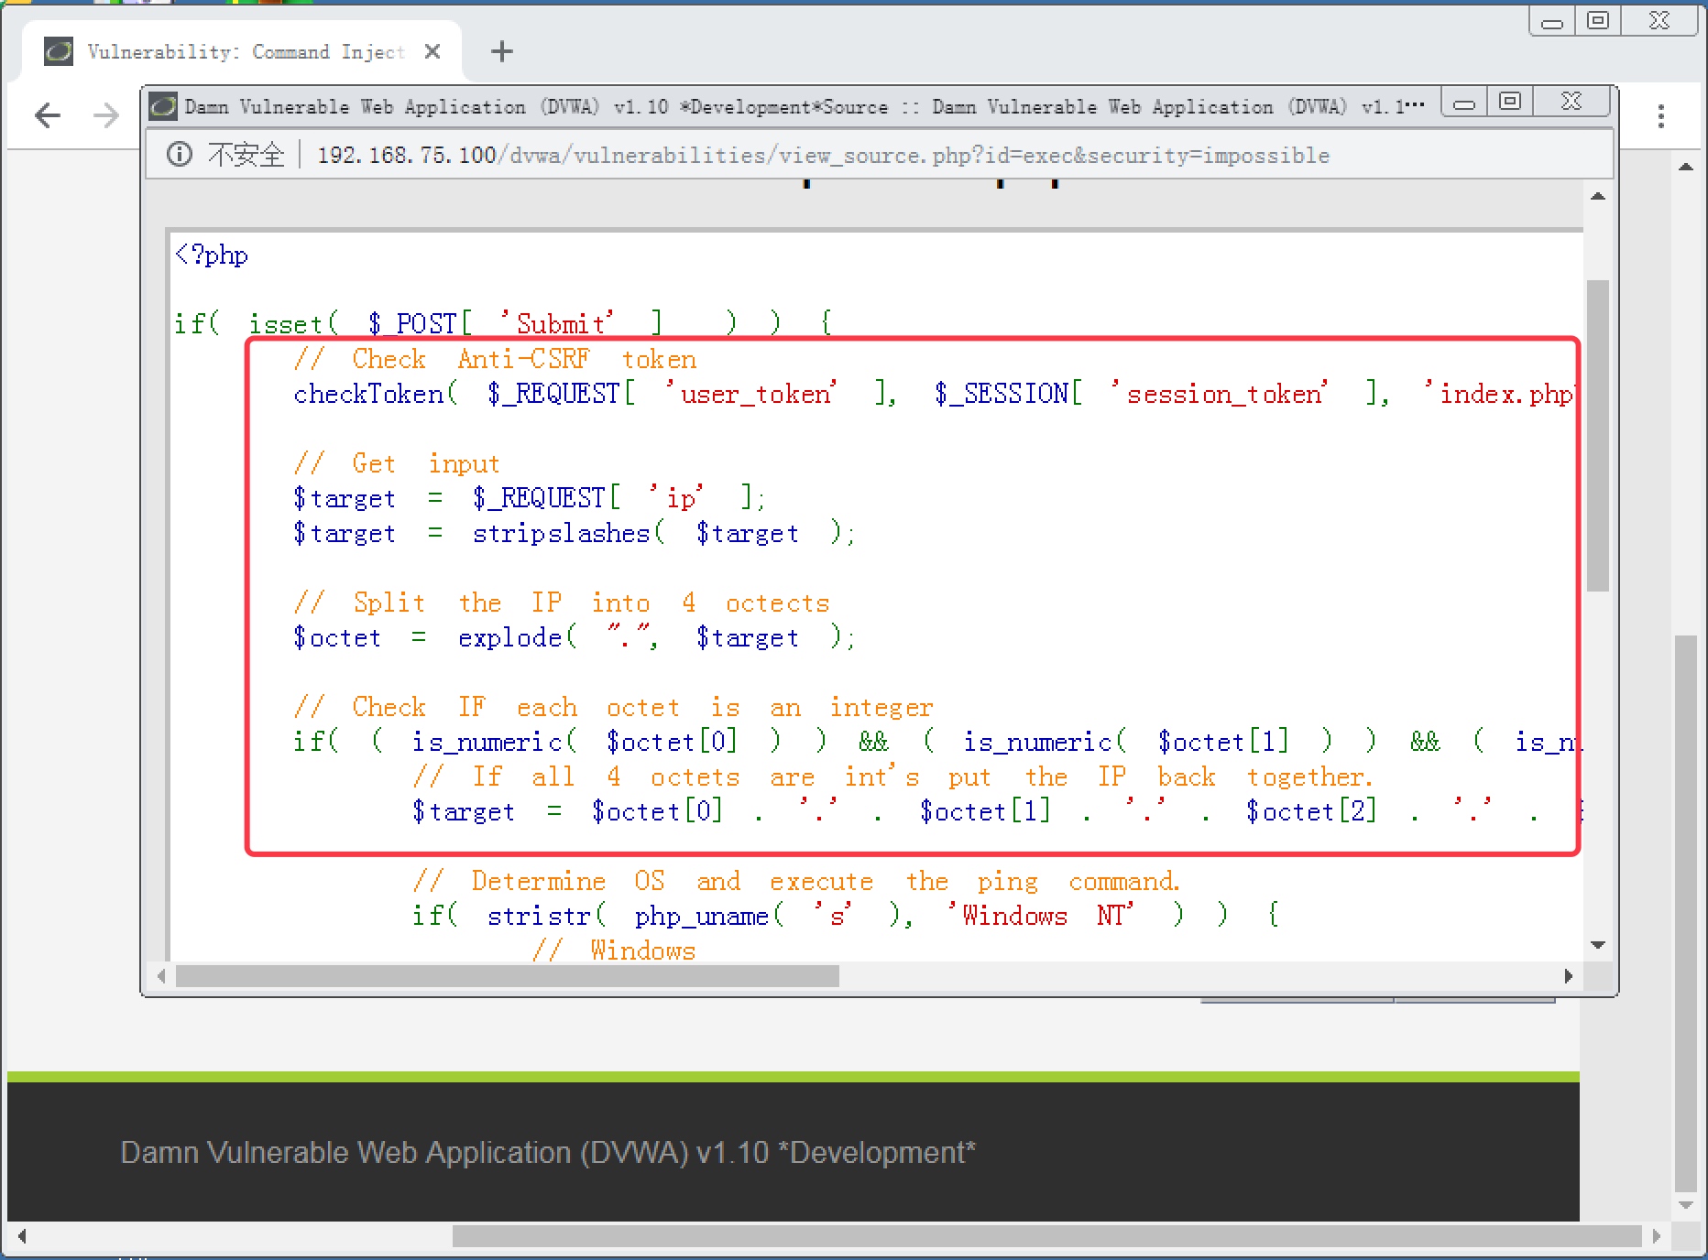Image resolution: width=1708 pixels, height=1260 pixels.
Task: Click the popup window title bar text
Action: coord(805,107)
